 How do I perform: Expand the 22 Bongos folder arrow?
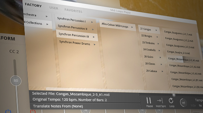click(157, 37)
